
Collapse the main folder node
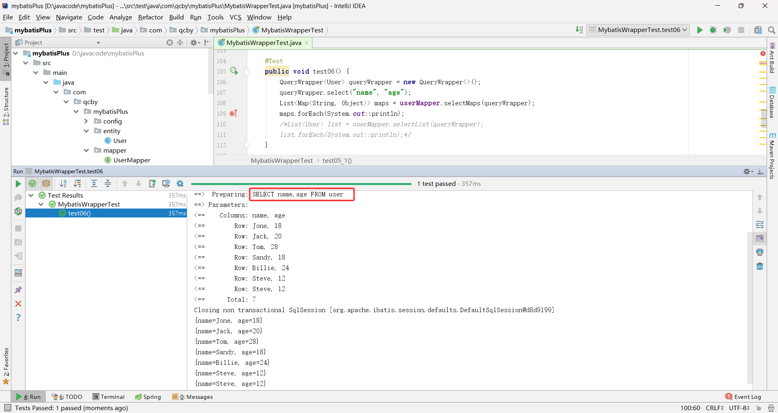click(x=36, y=72)
